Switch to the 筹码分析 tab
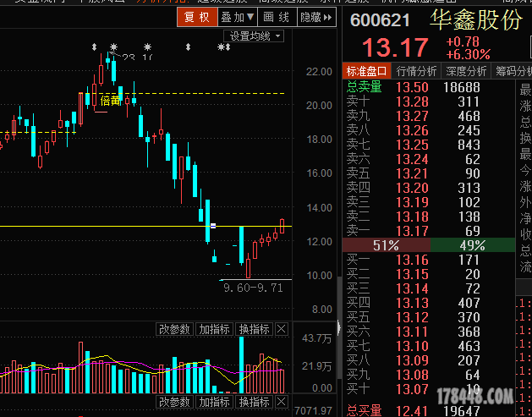The height and width of the screenshot is (417, 532). [x=512, y=71]
